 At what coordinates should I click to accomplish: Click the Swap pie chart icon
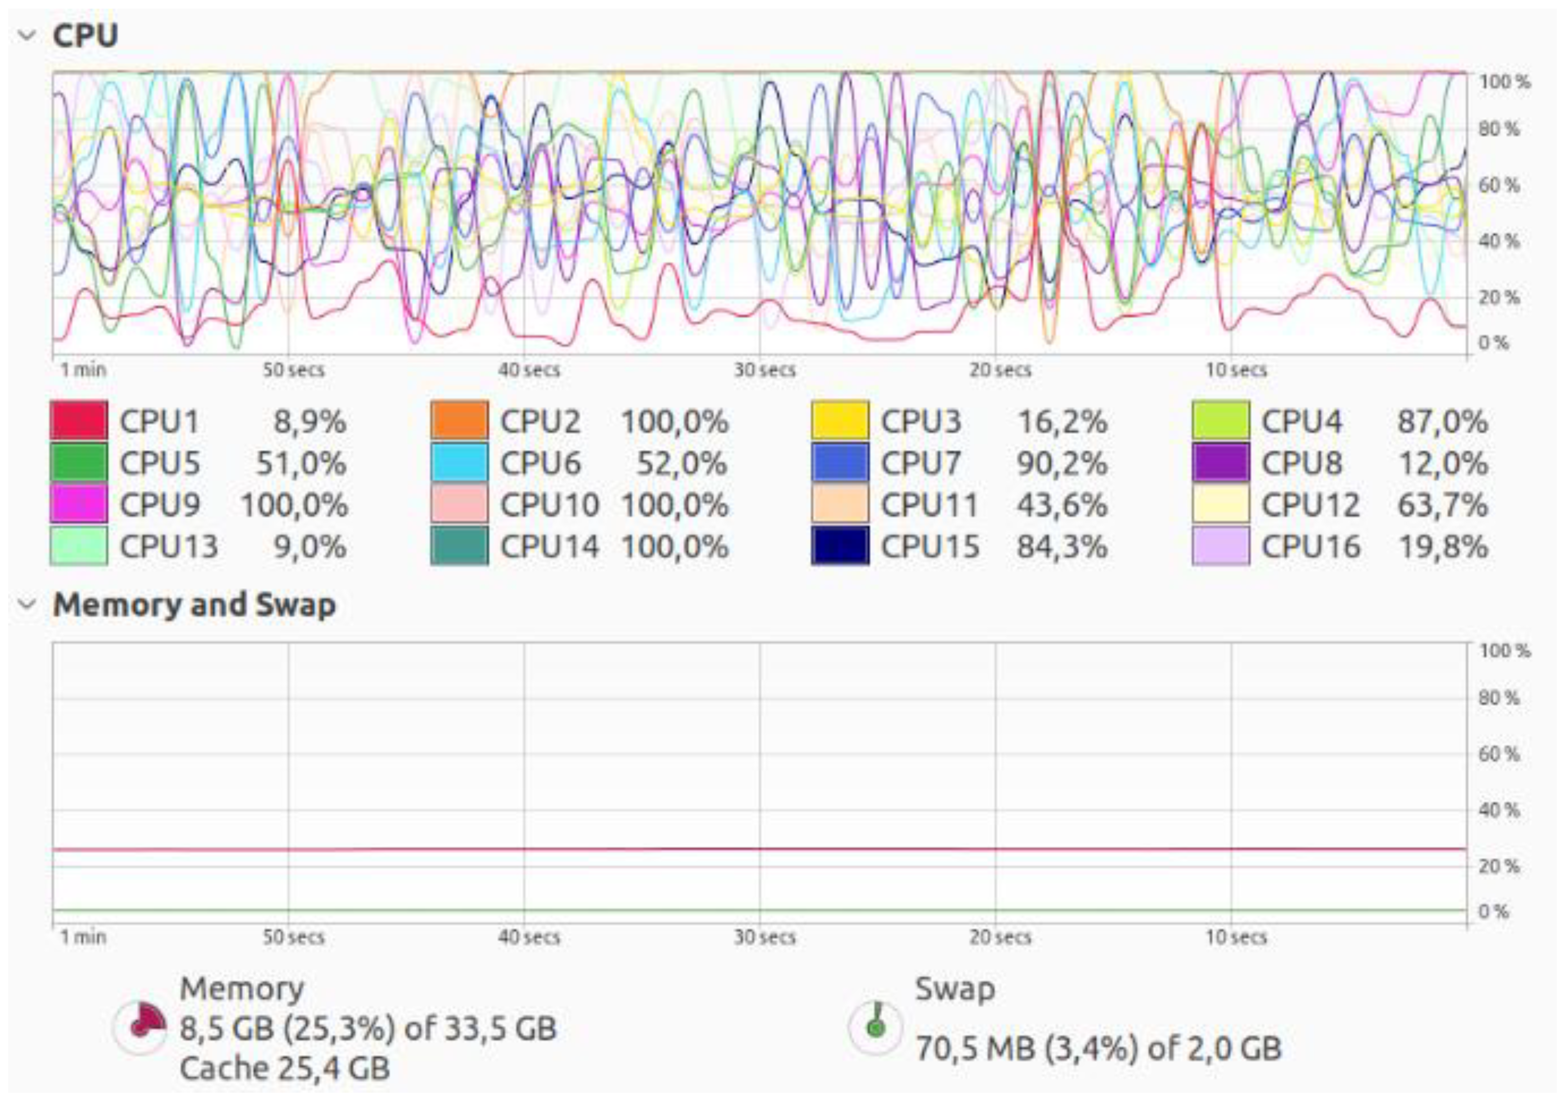[876, 1027]
